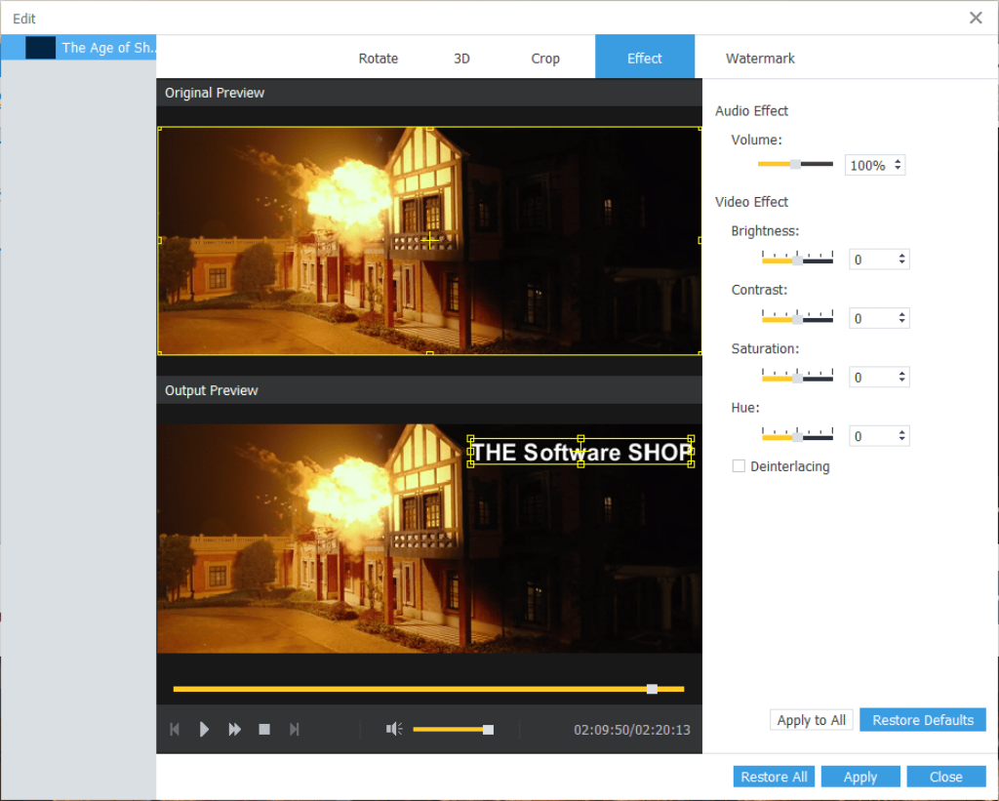Click the Apply to All button

coord(811,720)
